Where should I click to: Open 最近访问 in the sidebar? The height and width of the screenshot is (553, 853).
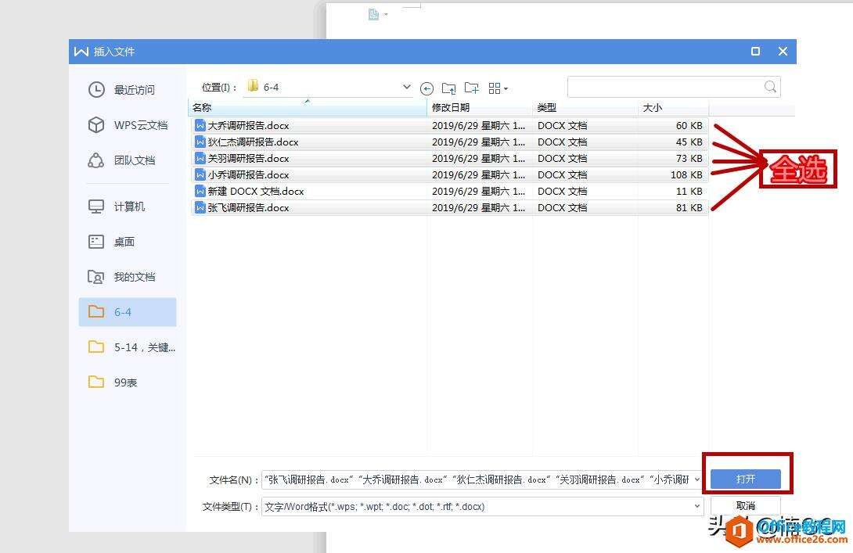click(128, 90)
